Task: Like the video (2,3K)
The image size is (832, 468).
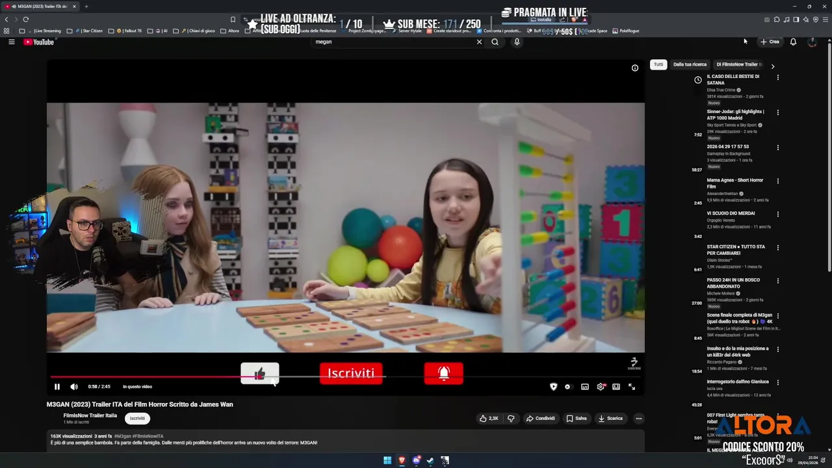Action: pyautogui.click(x=489, y=419)
